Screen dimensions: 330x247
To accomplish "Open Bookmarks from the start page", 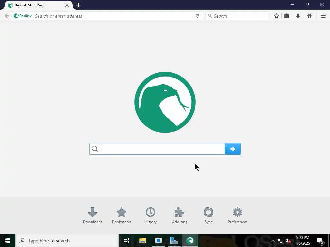I will [121, 215].
